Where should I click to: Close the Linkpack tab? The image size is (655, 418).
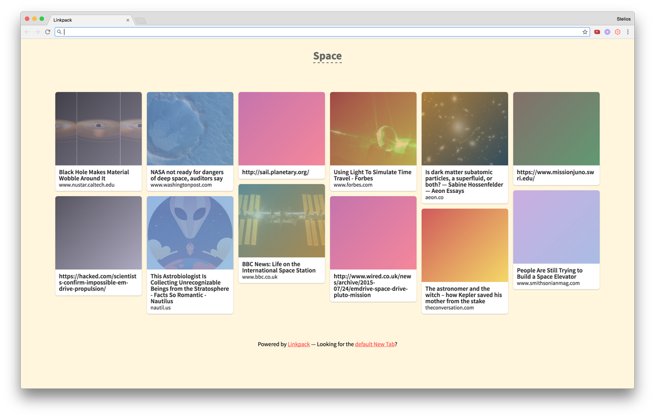(128, 20)
